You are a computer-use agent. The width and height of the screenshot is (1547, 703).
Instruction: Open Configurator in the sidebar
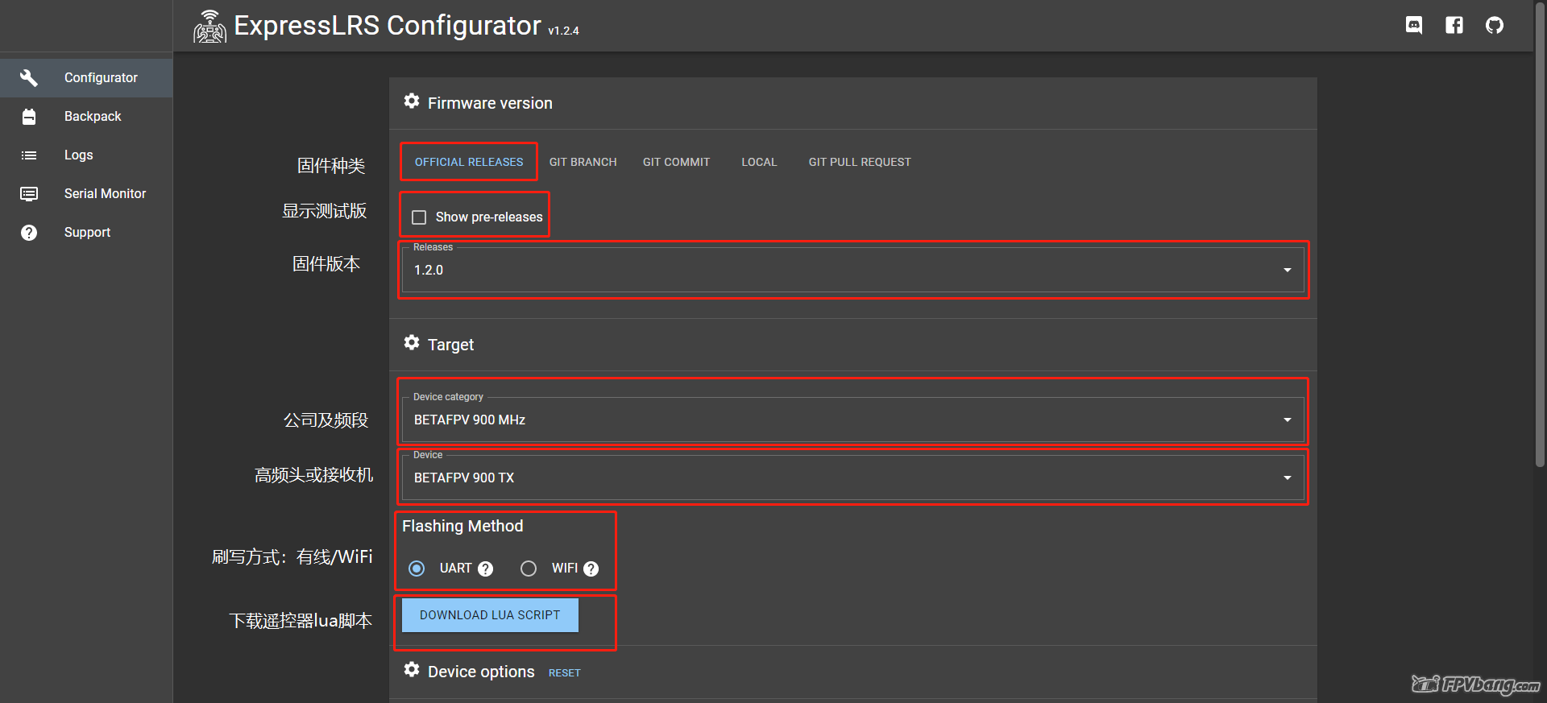tap(86, 78)
